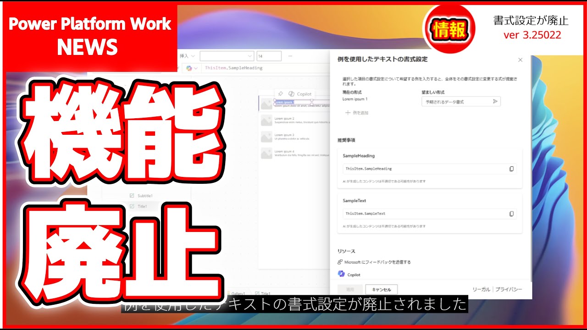Click the panel's vertical scrollbar
The image size is (587, 330).
click(531, 169)
